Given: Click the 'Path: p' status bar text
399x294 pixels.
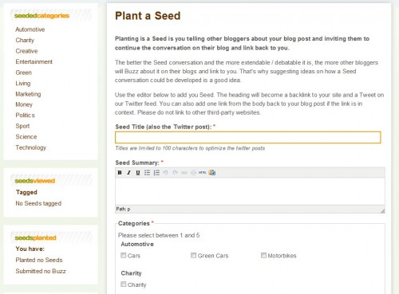Looking at the screenshot, I should (123, 210).
